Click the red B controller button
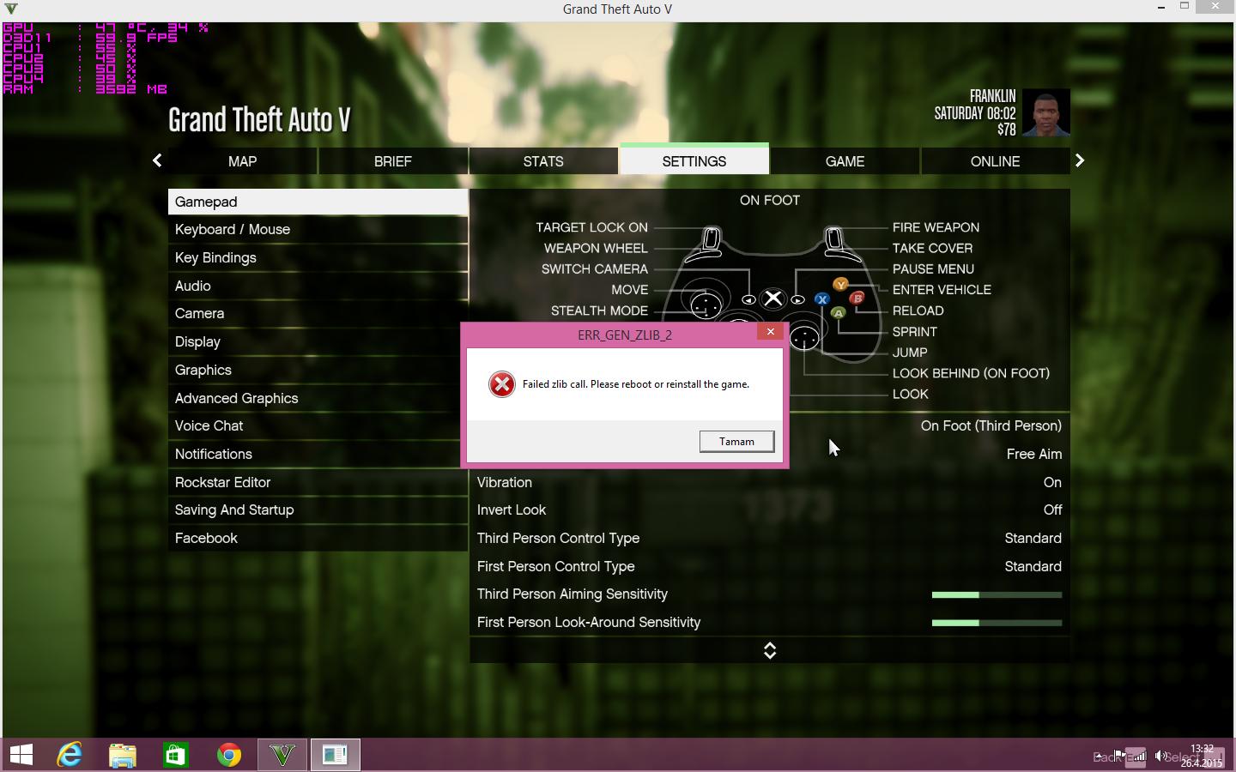This screenshot has width=1236, height=772. click(857, 298)
